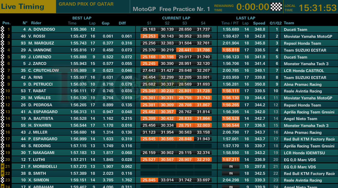The width and height of the screenshot is (338, 188).
Task: Click the checkered flag beside T. Rabat
Action: pos(3,91)
